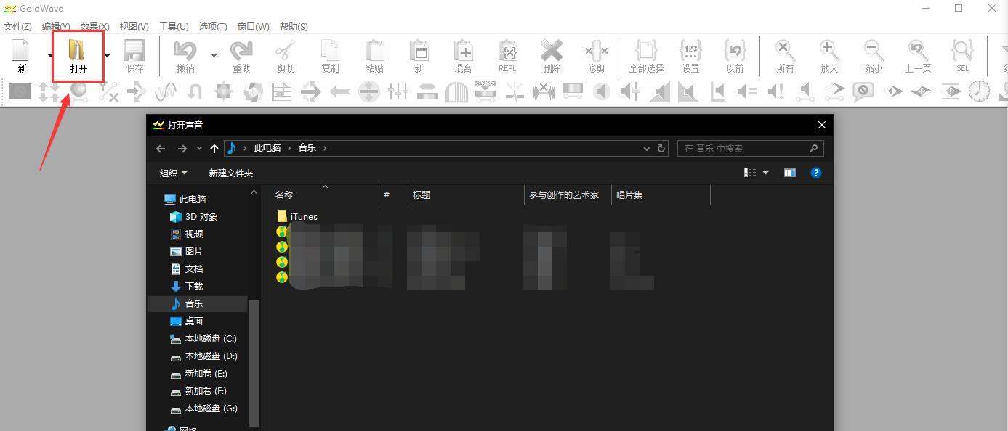Open the view options dropdown
Screen dimensions: 1008x431
pyautogui.click(x=765, y=173)
